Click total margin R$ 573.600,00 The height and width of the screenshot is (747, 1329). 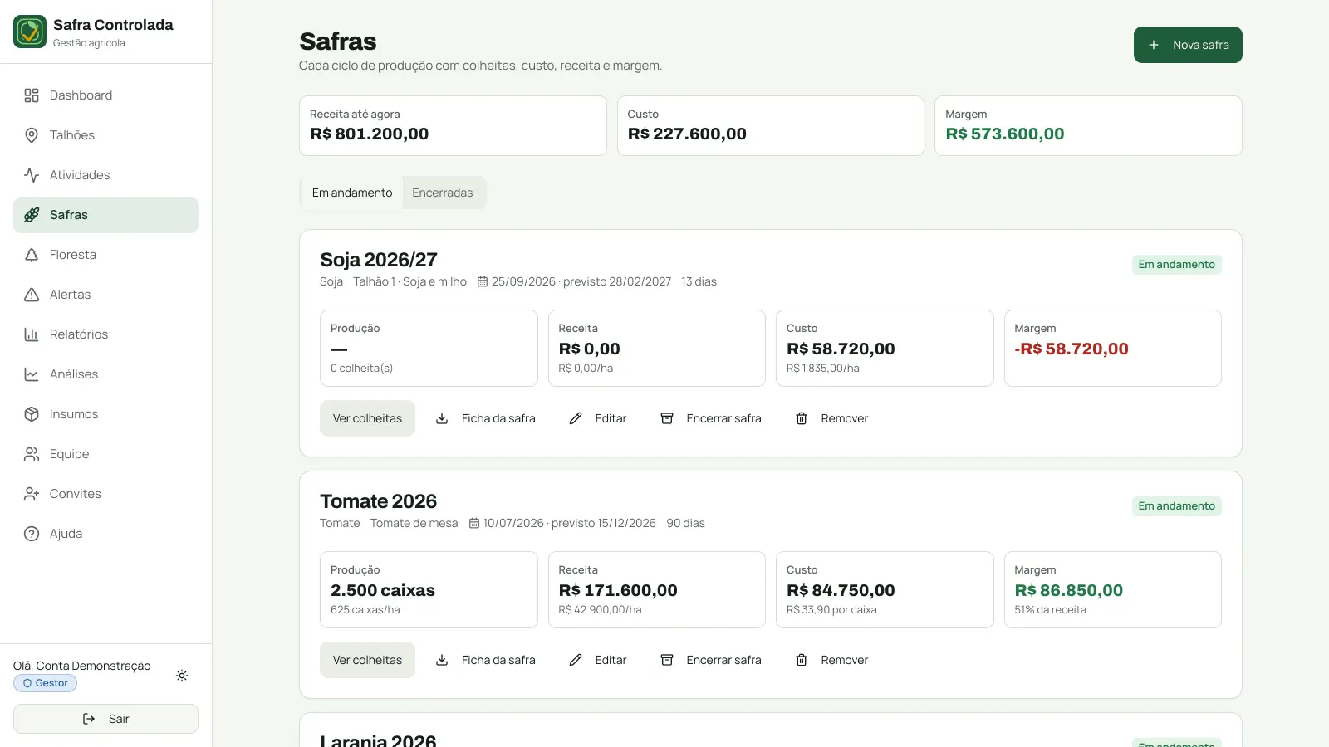[1005, 134]
